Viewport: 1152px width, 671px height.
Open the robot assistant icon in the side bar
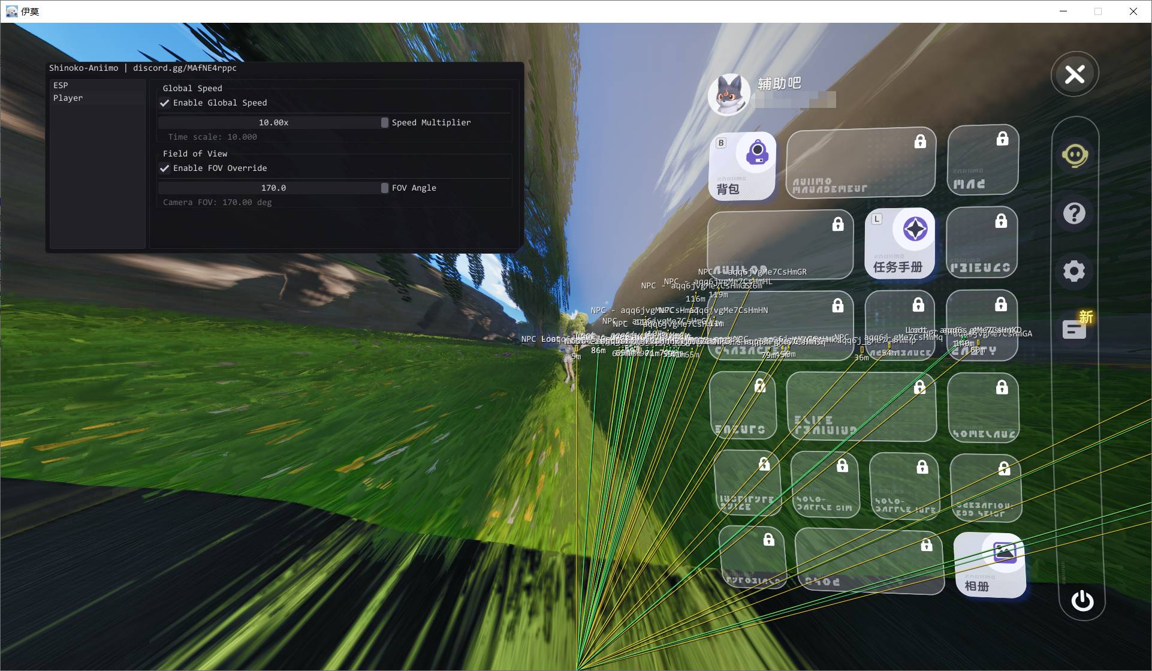click(x=1075, y=156)
